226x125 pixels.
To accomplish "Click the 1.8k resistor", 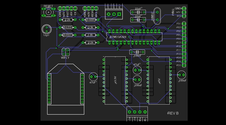I will (90, 35).
